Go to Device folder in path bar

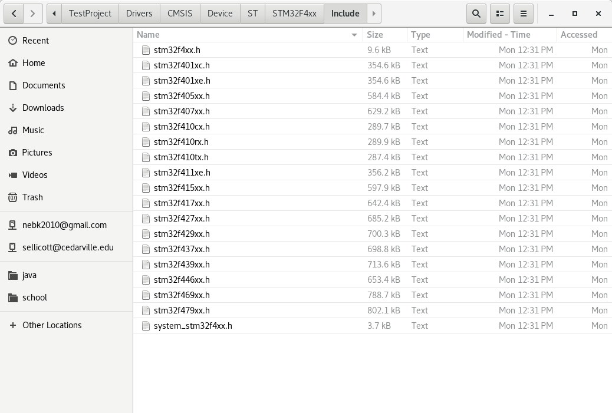(x=220, y=14)
